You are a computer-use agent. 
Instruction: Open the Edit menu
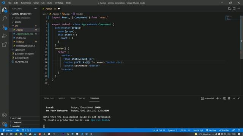click(16, 3)
